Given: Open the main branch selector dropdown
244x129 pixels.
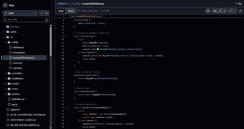Looking at the screenshot, I should pyautogui.click(x=20, y=13).
